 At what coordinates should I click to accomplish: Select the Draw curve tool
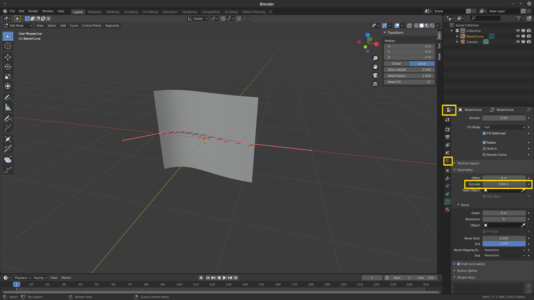click(x=8, y=119)
